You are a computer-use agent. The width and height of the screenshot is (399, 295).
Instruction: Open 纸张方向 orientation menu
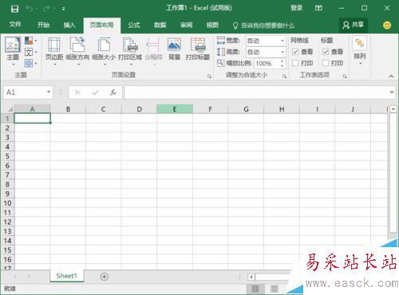click(x=77, y=52)
